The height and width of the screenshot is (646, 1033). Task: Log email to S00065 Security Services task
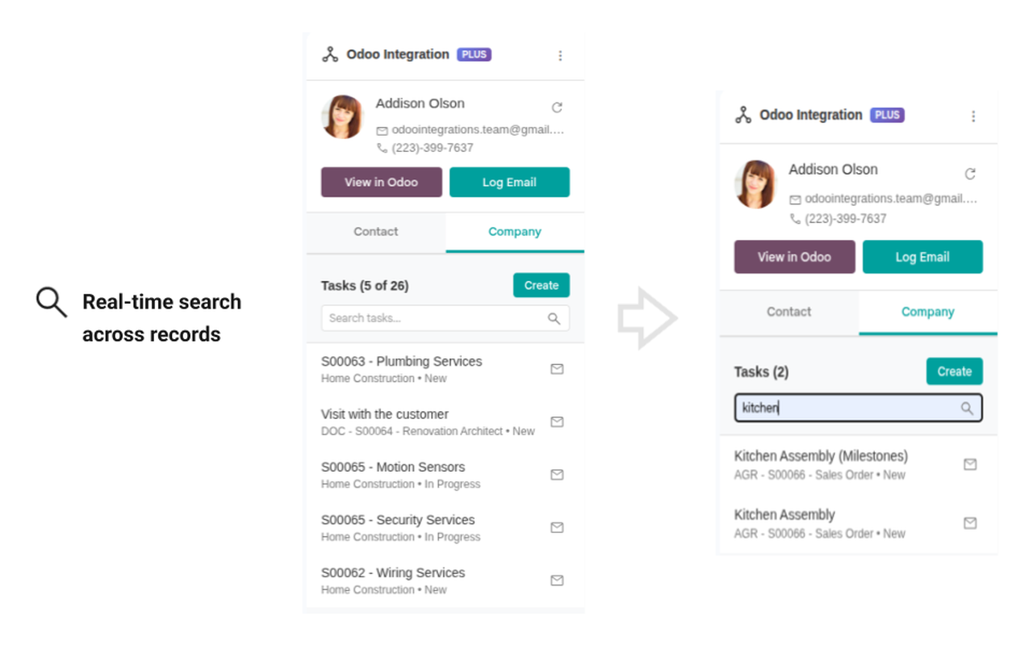pyautogui.click(x=557, y=527)
